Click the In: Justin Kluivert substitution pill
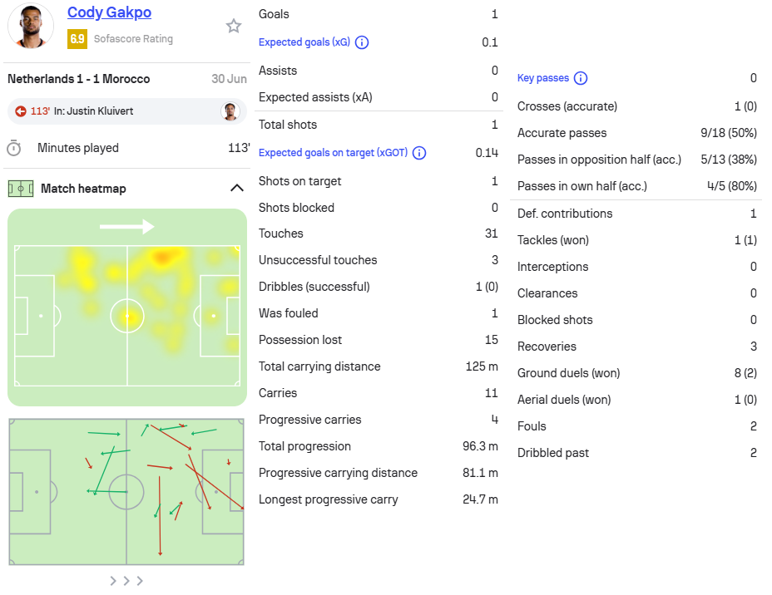The image size is (772, 595). pos(127,111)
